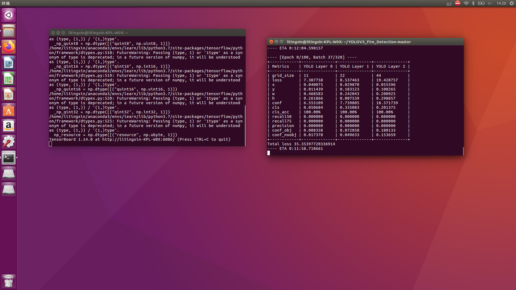516x290 pixels.
Task: Click the Terminal icon in the dock
Action: click(9, 158)
